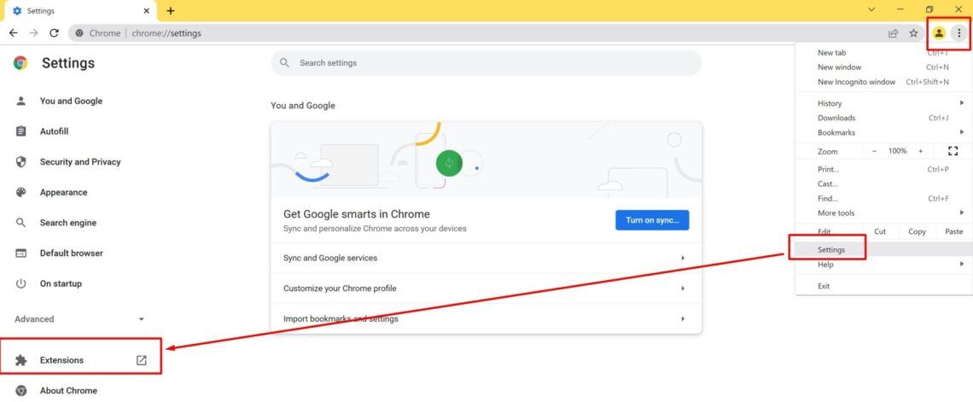Increase zoom with the plus button
Image resolution: width=973 pixels, height=402 pixels.
pos(920,151)
